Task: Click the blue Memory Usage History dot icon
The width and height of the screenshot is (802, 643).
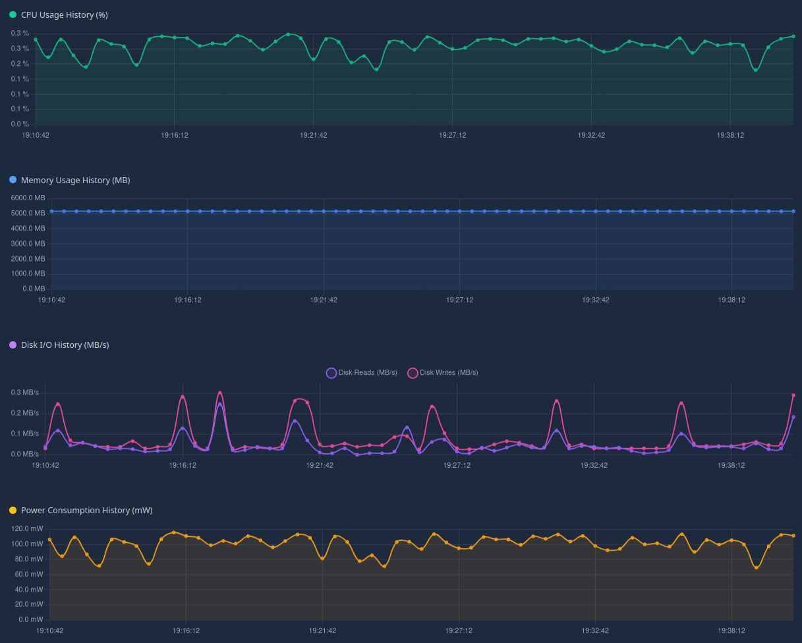Action: [13, 180]
